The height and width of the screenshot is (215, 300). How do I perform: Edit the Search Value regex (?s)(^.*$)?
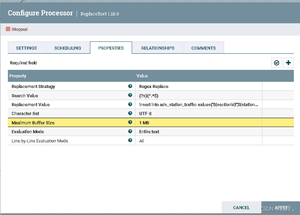199,95
